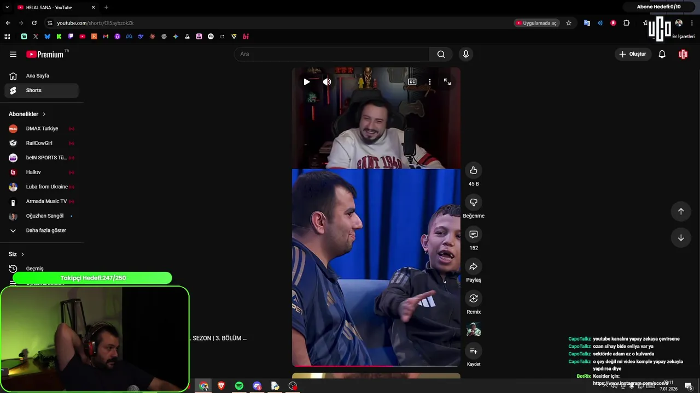Viewport: 700px width, 393px height.
Task: Click the search magnifier button
Action: coord(441,54)
